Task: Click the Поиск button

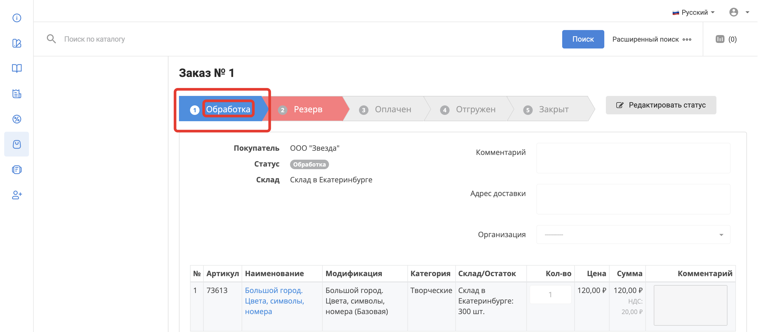Action: [583, 39]
